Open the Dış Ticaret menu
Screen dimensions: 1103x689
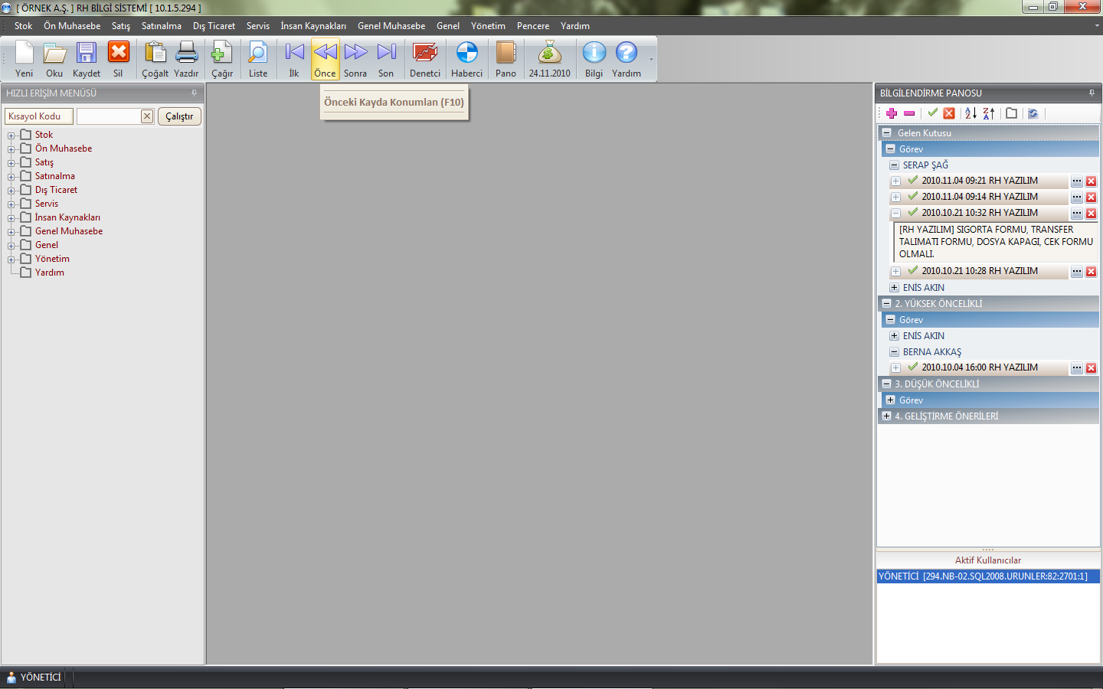pyautogui.click(x=214, y=26)
